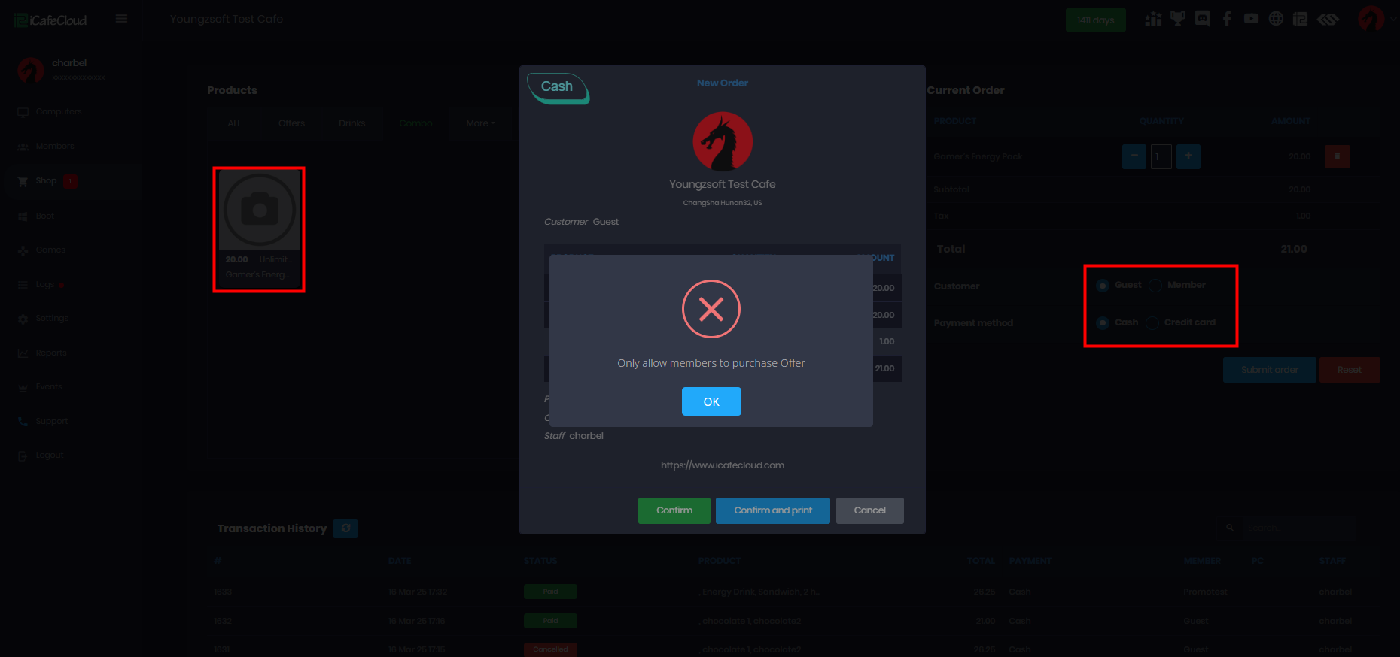Switch to the Offers products tab
The image size is (1400, 657).
coord(292,123)
